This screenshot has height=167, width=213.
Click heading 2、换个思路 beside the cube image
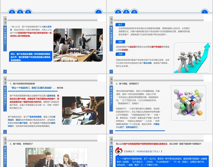127,83
